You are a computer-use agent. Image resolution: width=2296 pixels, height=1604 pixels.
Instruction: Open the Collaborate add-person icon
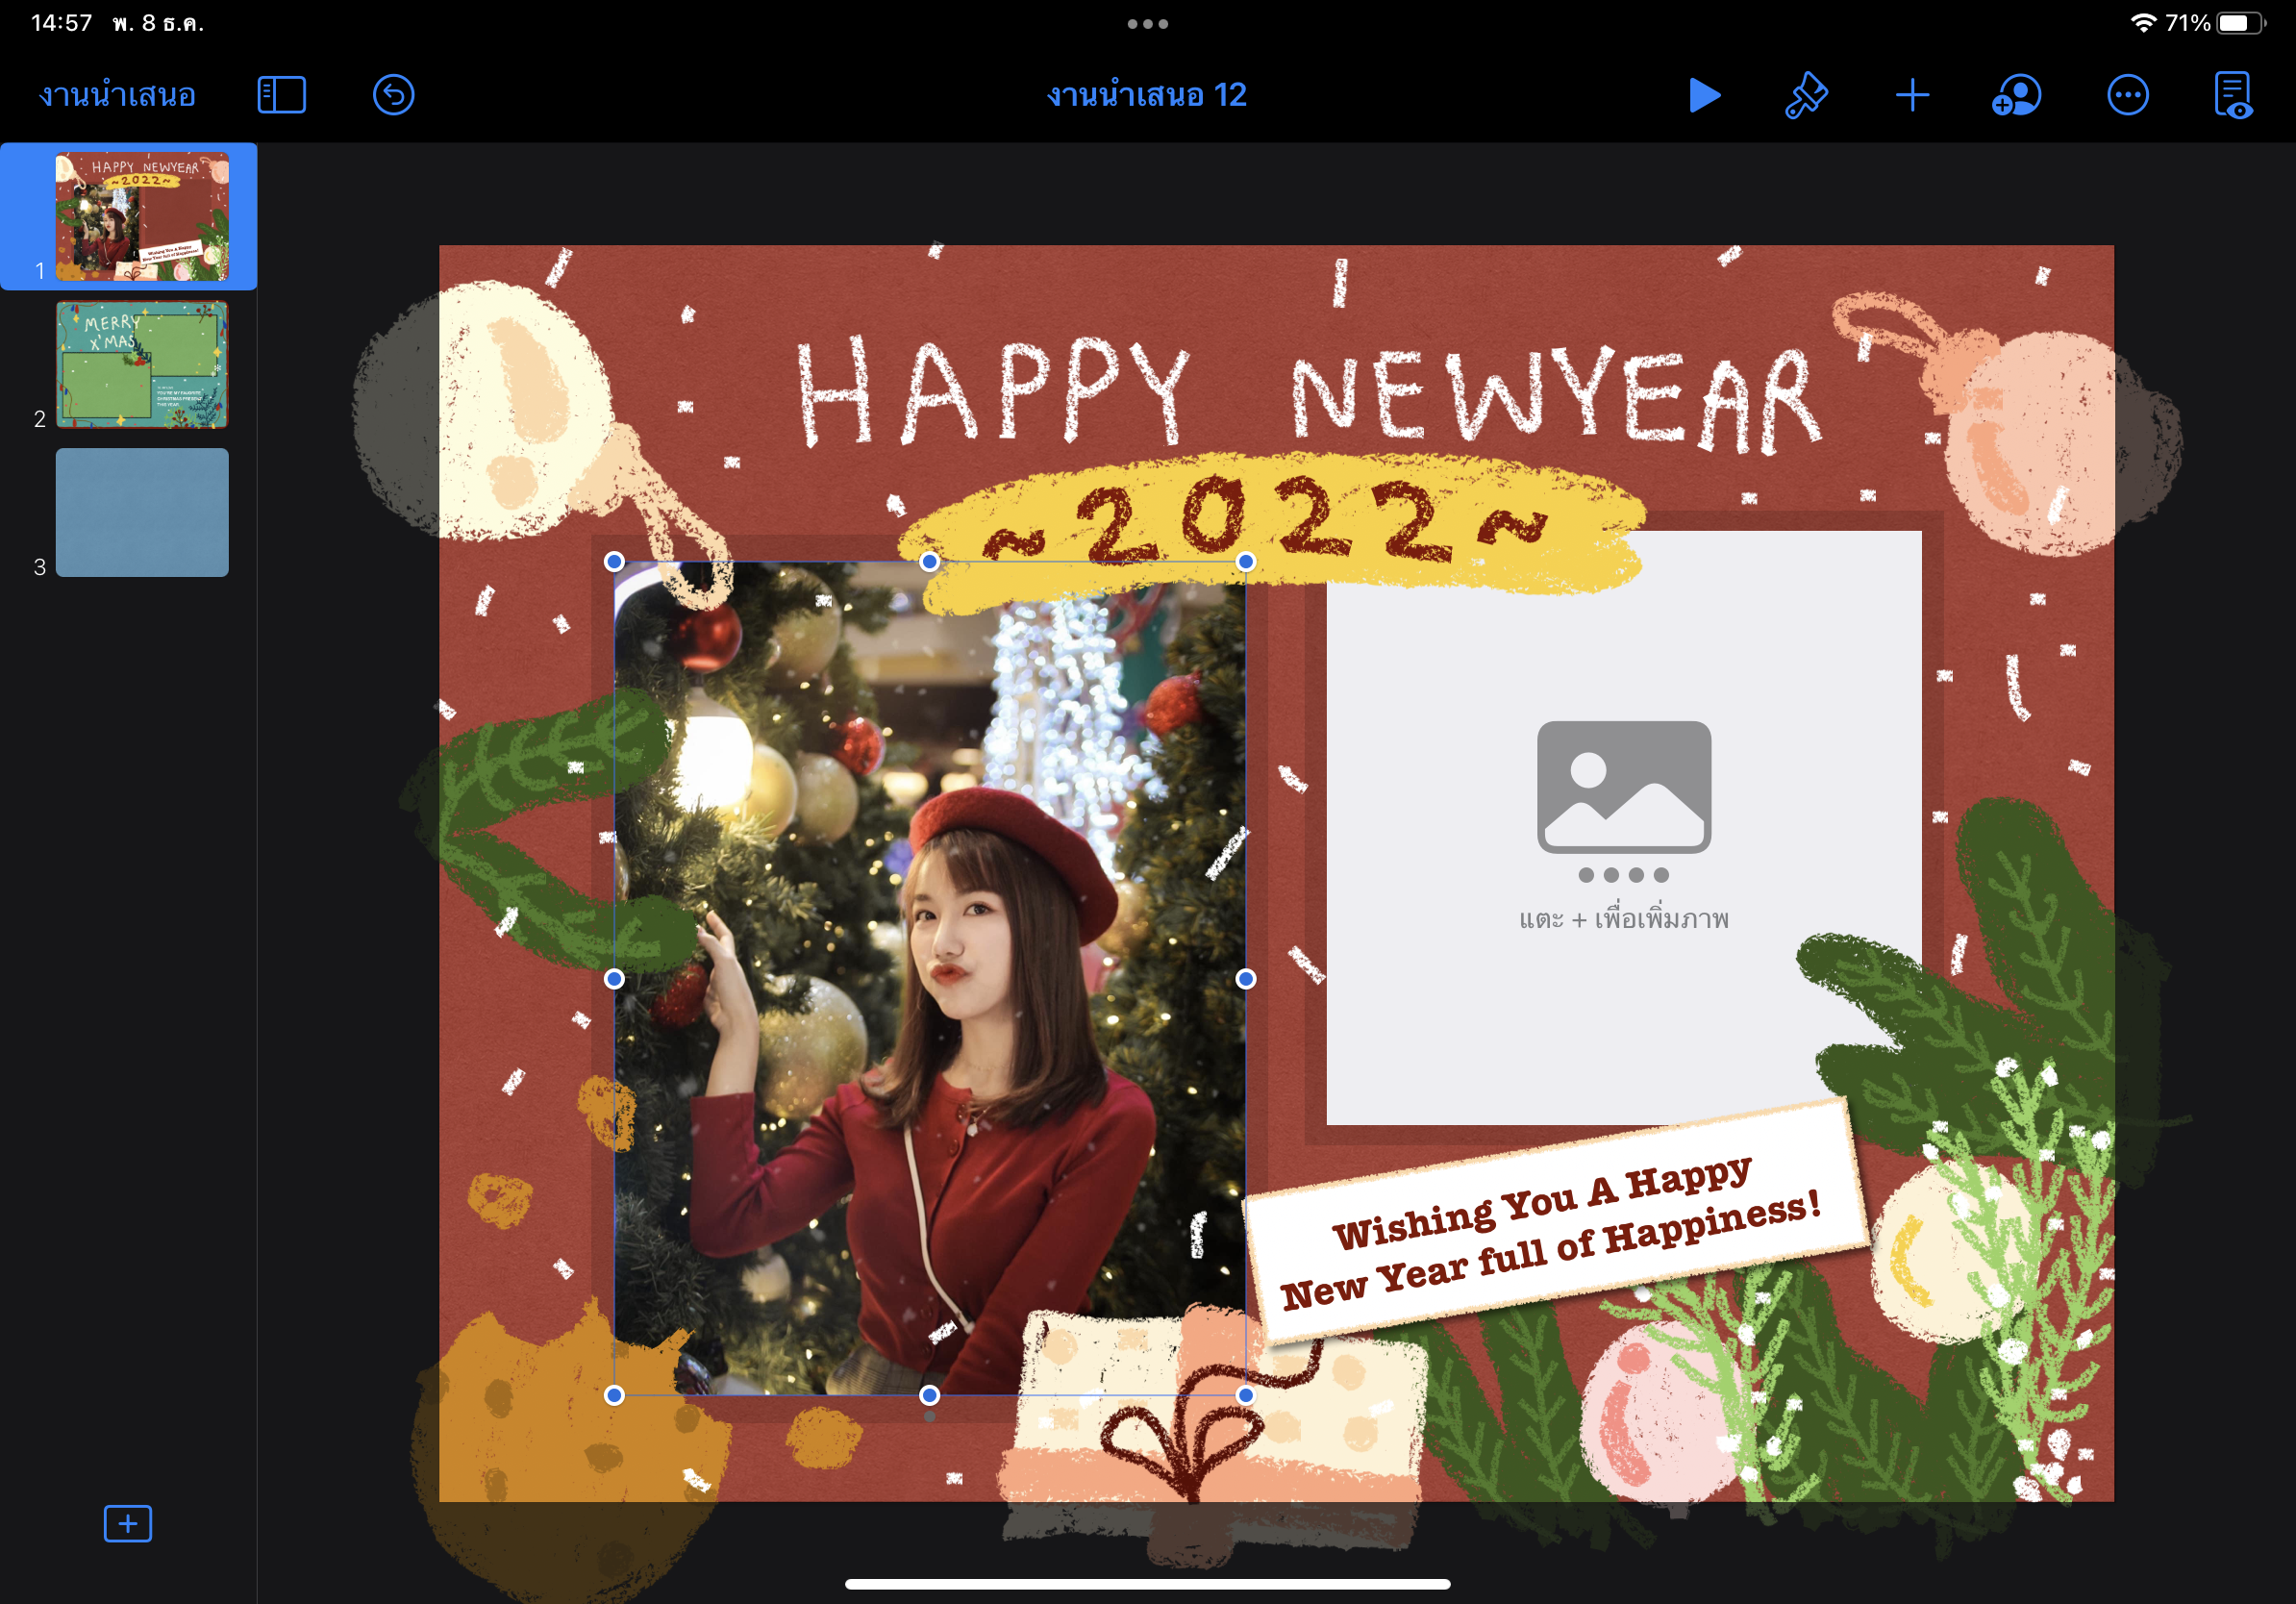point(2017,96)
